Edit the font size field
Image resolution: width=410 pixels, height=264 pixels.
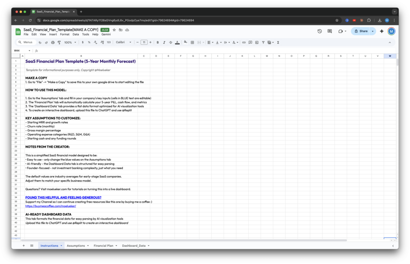144,42
